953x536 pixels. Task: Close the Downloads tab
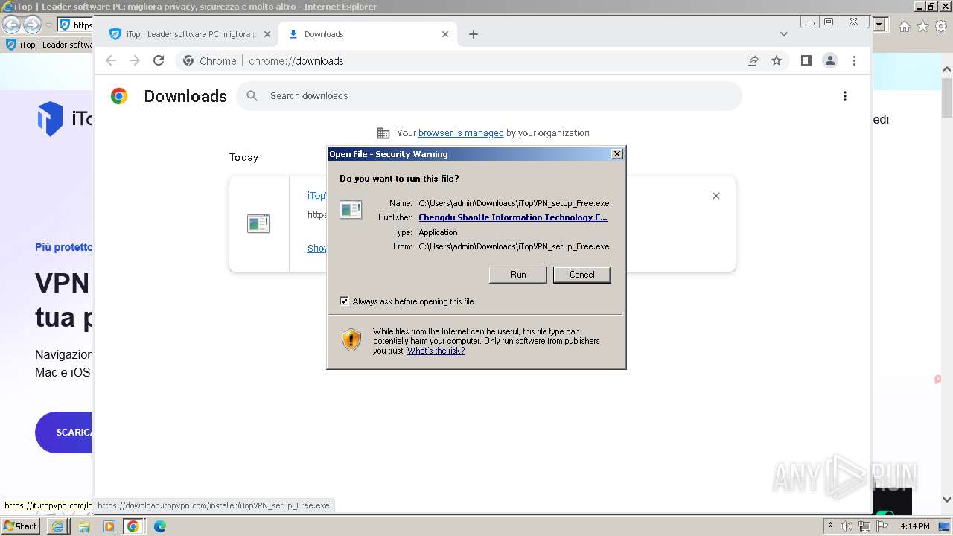pyautogui.click(x=445, y=34)
